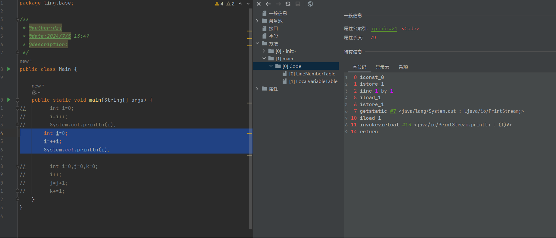Click the System.out.println(i) selected line
The image size is (556, 238).
coord(77,150)
